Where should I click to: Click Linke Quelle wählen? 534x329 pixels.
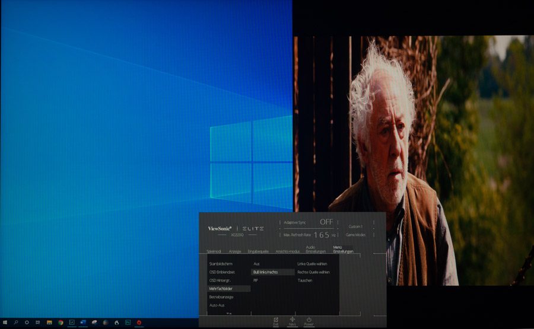(x=312, y=264)
